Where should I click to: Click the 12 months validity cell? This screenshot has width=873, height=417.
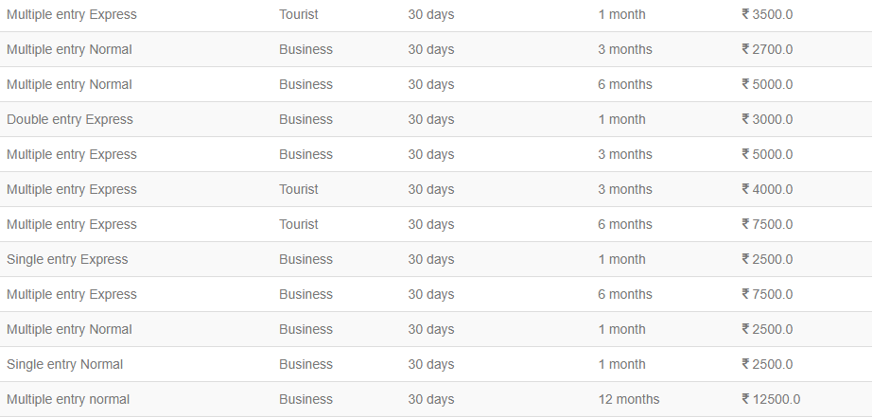tap(629, 399)
